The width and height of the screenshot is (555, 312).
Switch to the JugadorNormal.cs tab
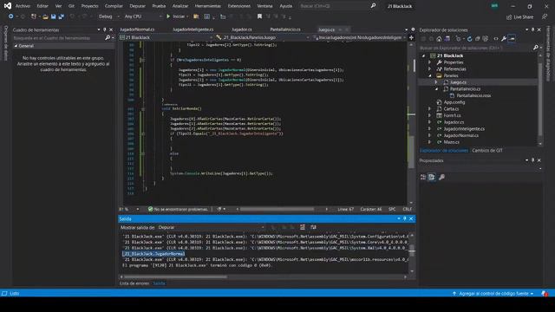[137, 29]
